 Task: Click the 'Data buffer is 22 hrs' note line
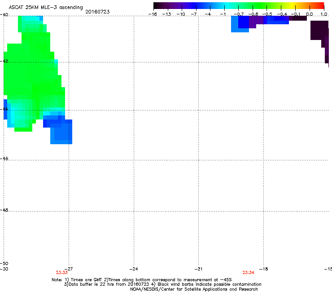tap(162, 284)
